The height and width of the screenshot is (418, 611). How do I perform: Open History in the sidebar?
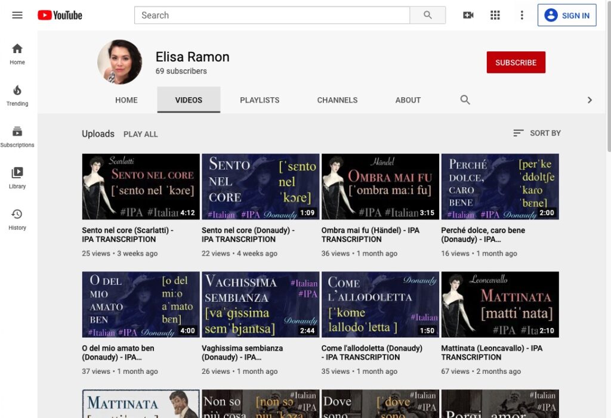(x=17, y=219)
